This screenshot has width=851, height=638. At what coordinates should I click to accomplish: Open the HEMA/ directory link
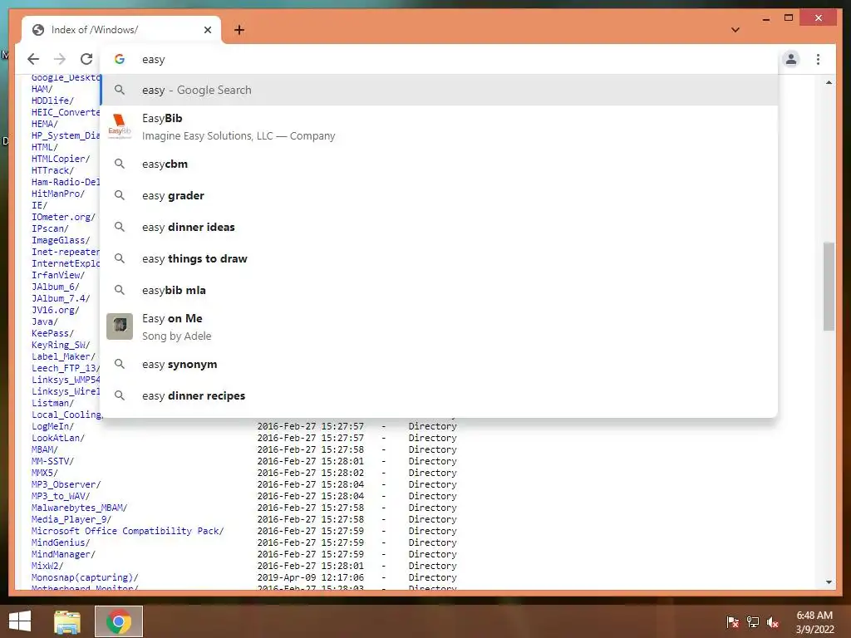[45, 125]
